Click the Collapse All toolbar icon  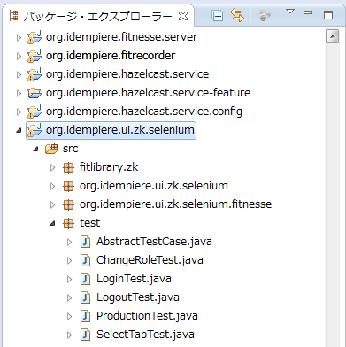[x=218, y=16]
